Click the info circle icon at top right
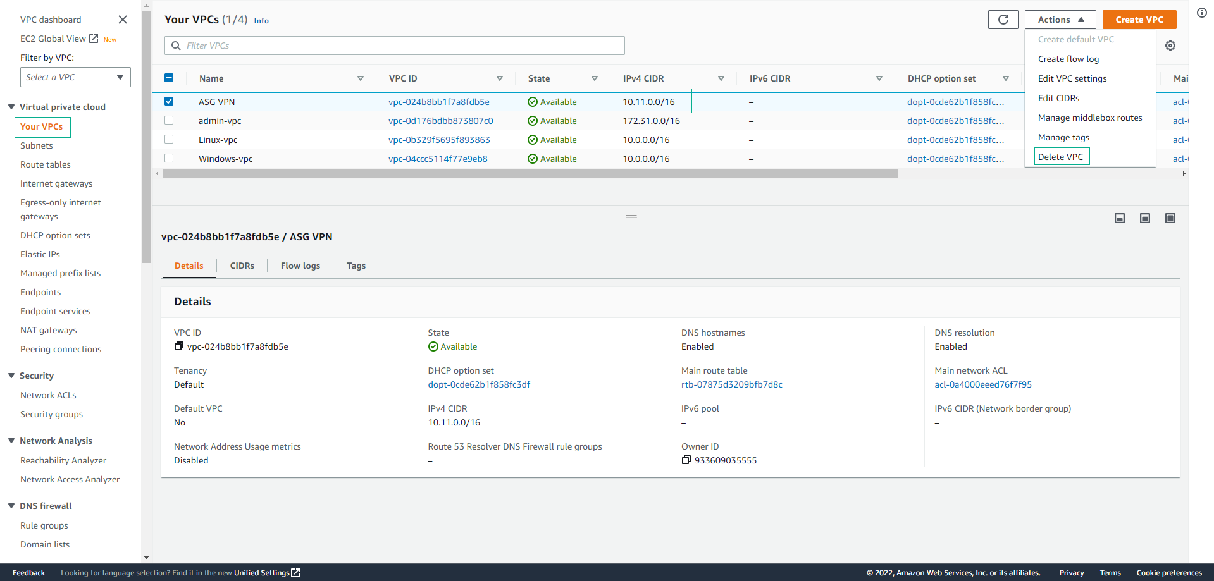 click(1202, 13)
